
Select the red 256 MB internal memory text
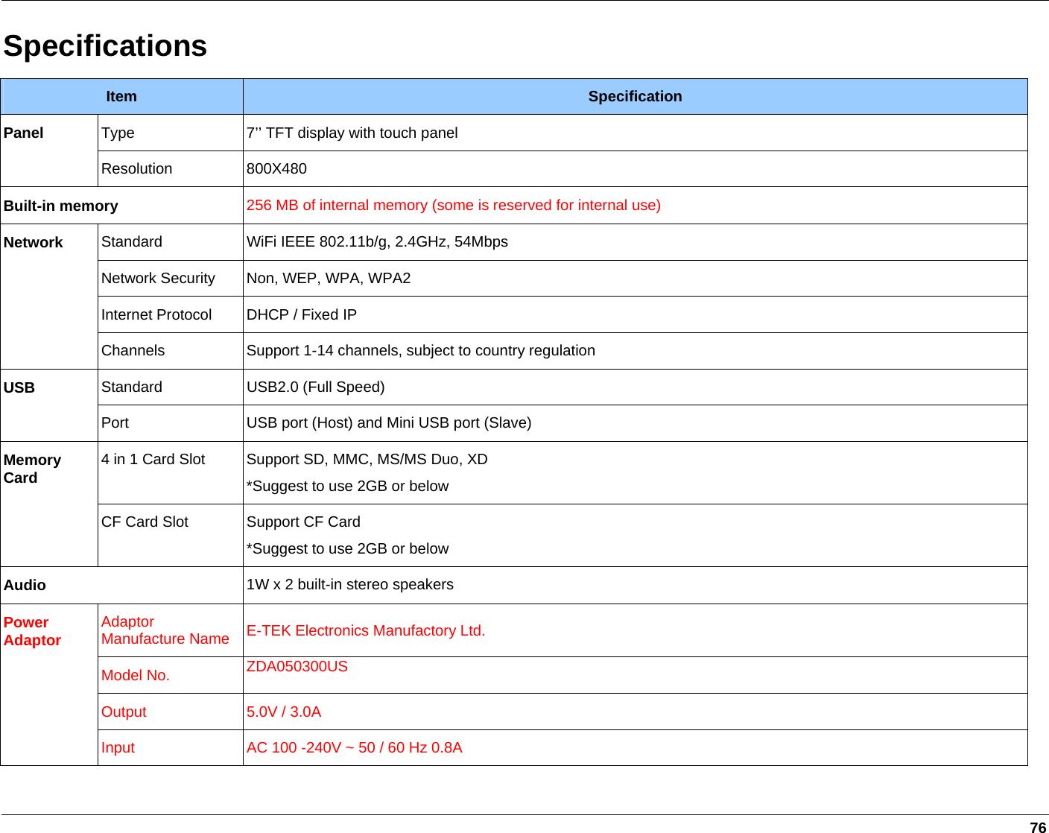coord(454,205)
